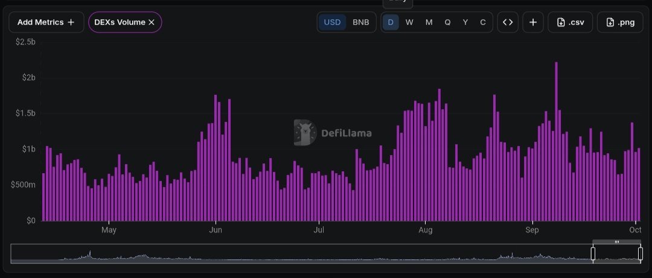Click the Add Metrics button
652x278 pixels.
click(x=46, y=22)
